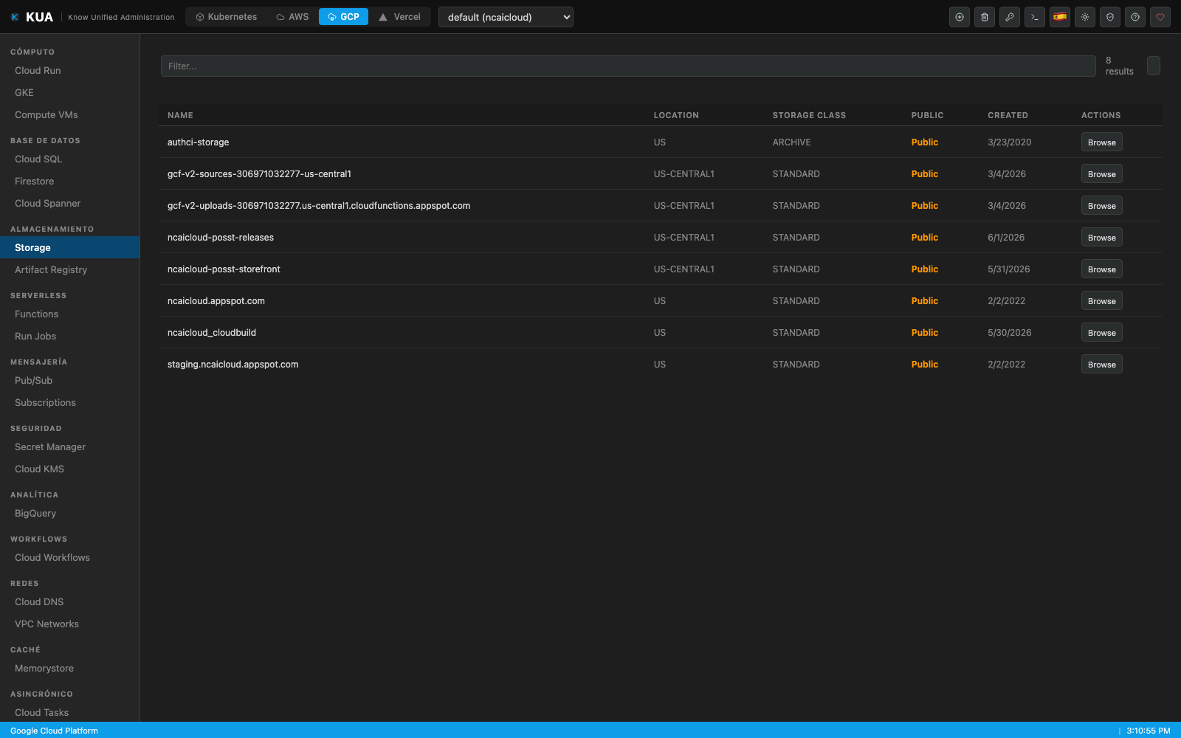Browse the ncaicloud_cloudbuild bucket
This screenshot has height=738, width=1181.
pos(1101,333)
